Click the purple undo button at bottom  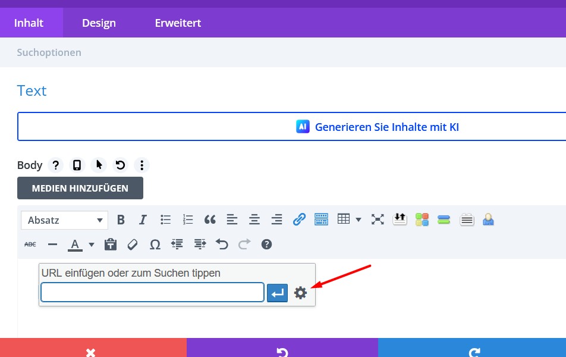click(282, 347)
